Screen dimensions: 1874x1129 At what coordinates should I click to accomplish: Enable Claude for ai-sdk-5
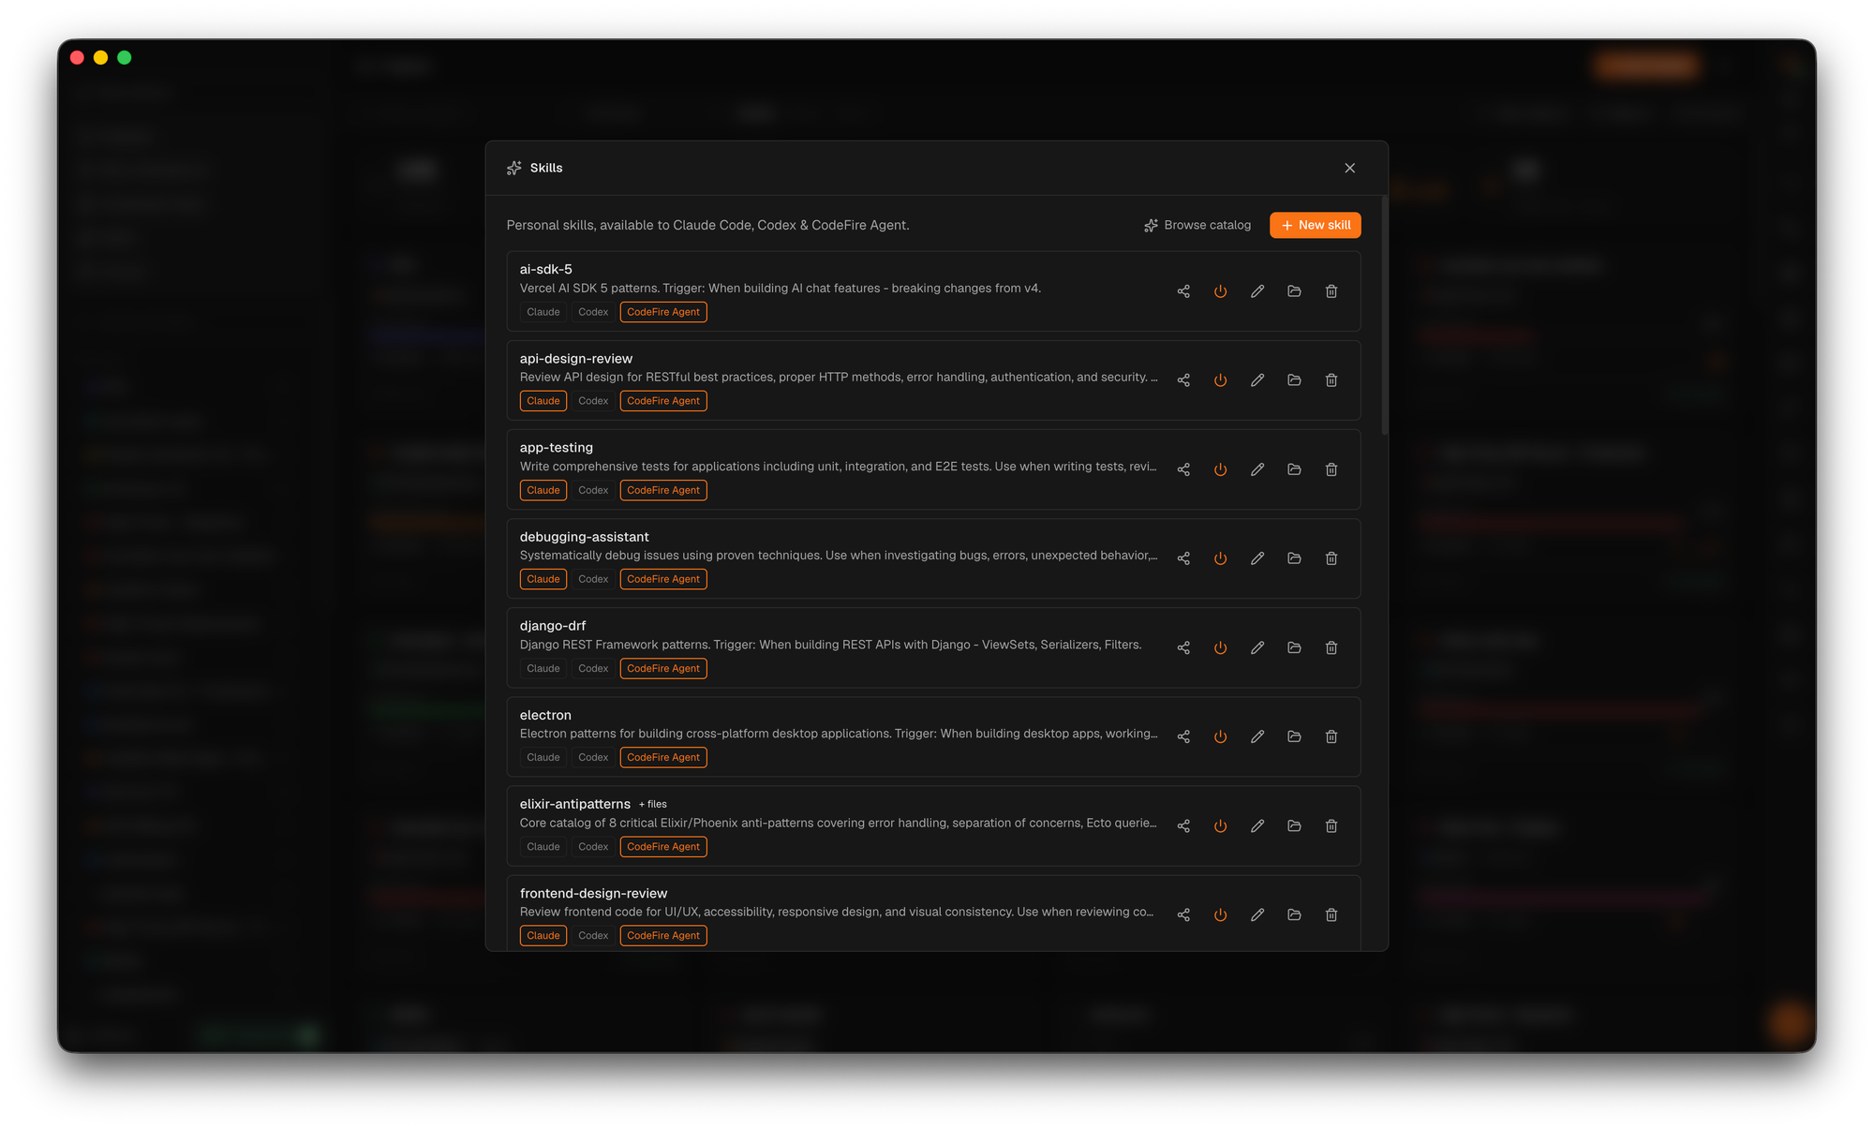(543, 312)
